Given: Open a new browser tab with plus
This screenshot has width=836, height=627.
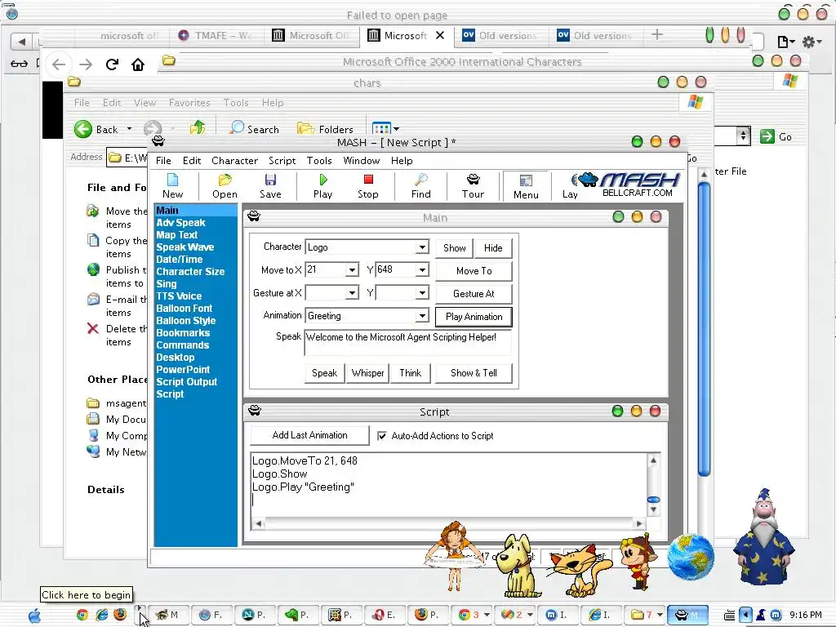Looking at the screenshot, I should (657, 35).
